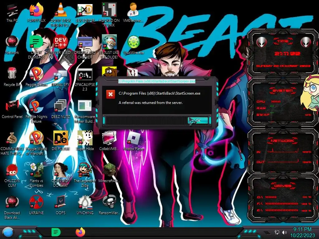Select 'A referral was returned from the server.' text
Screen dimensions: 319x239
click(x=150, y=103)
